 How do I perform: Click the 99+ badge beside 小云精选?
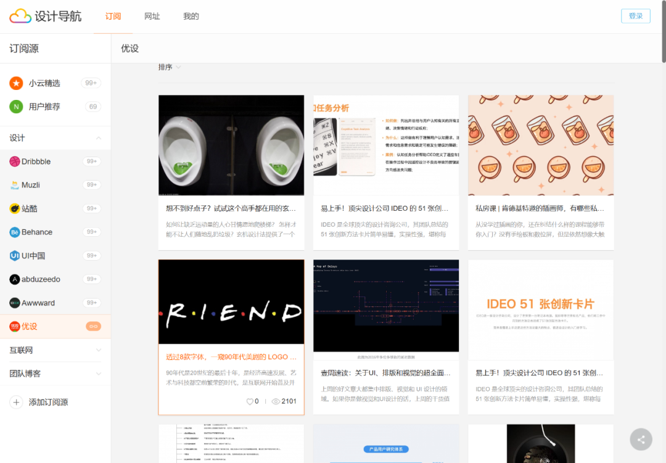91,83
